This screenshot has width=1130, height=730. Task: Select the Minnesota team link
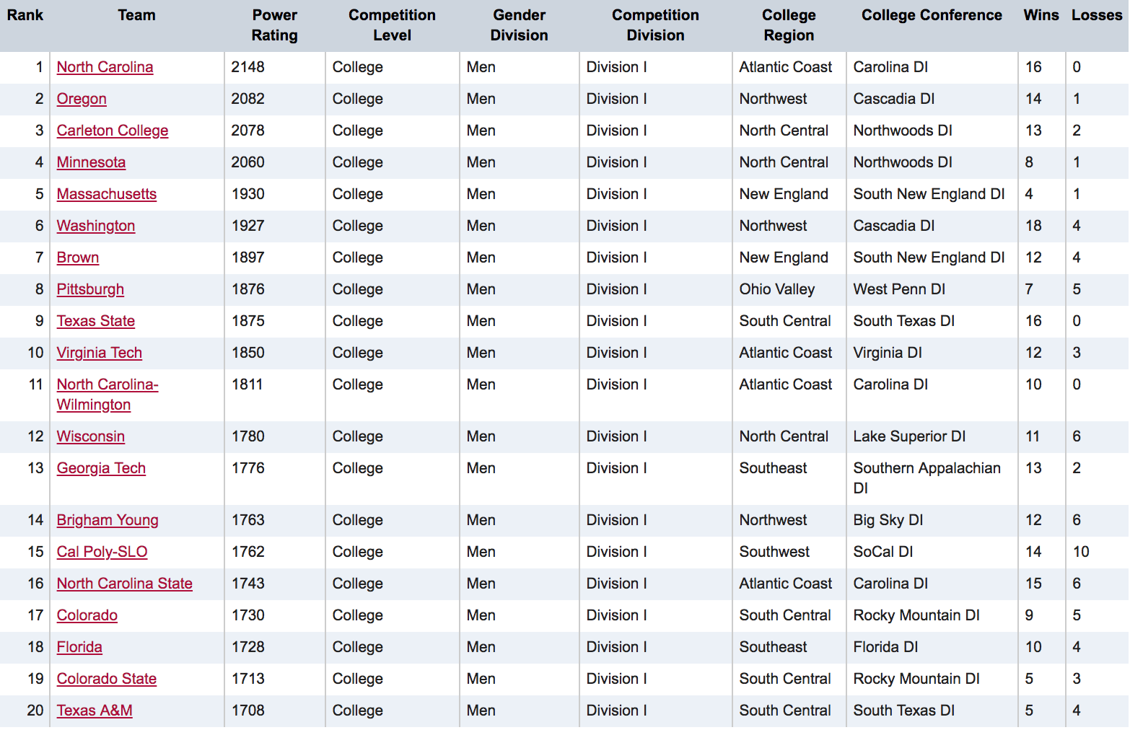(91, 162)
